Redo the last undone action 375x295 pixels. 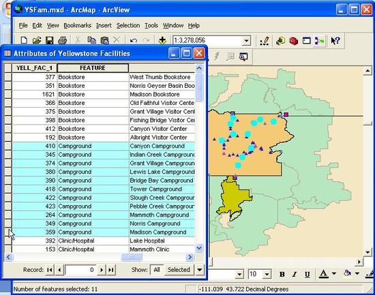(x=146, y=40)
